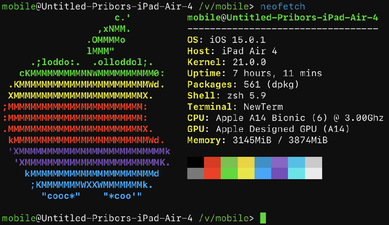The height and width of the screenshot is (225, 389).
Task: Click the white block in bottom row
Action: 313,173
